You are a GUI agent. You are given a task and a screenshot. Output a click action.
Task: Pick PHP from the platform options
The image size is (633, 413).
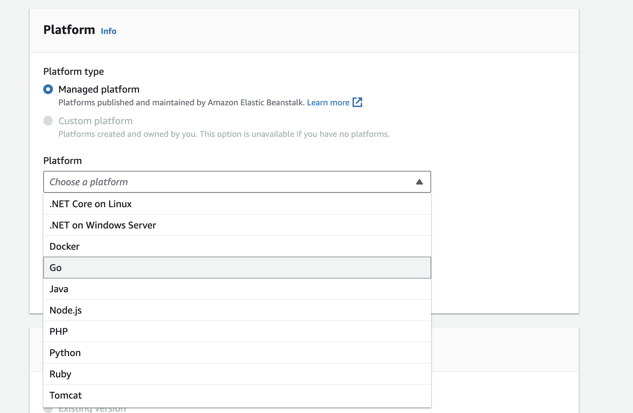pyautogui.click(x=59, y=332)
